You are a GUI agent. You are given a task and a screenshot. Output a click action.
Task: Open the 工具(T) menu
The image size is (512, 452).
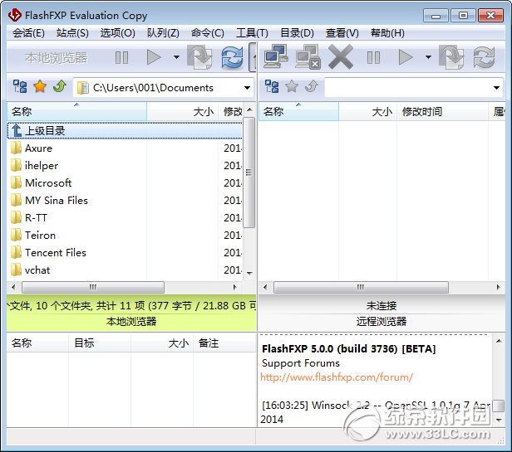tap(252, 33)
